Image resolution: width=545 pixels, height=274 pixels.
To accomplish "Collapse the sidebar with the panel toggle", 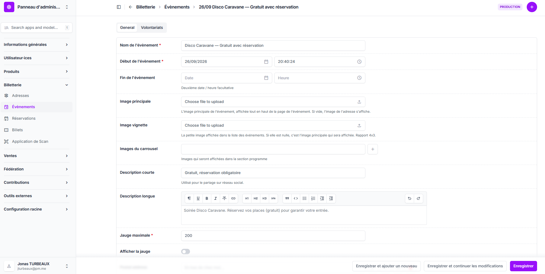I will pos(119,7).
